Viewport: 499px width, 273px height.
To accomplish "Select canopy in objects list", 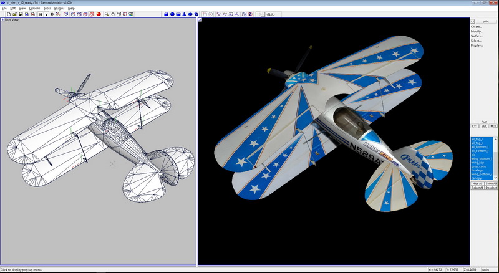I will click(x=482, y=178).
